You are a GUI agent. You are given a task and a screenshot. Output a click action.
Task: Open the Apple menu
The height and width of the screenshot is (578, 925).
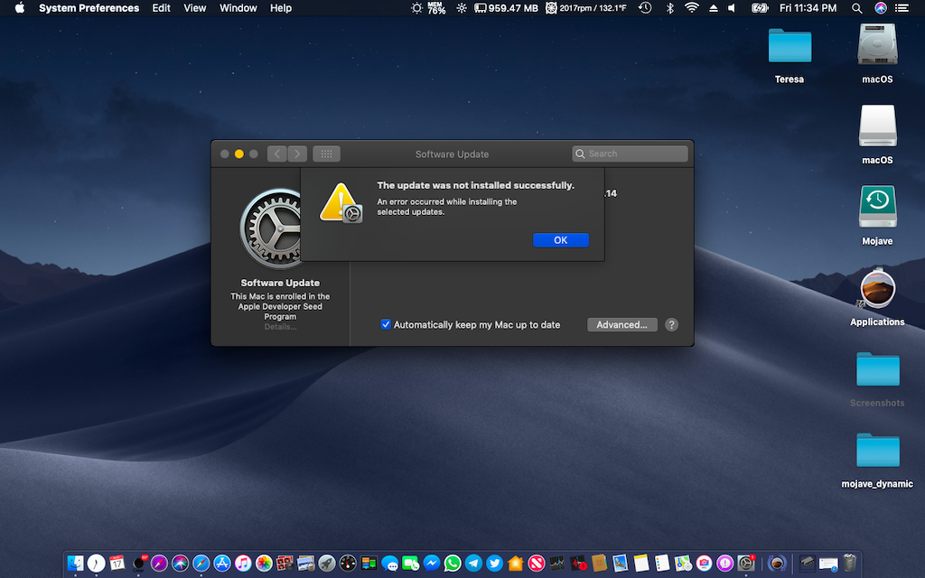pyautogui.click(x=20, y=7)
